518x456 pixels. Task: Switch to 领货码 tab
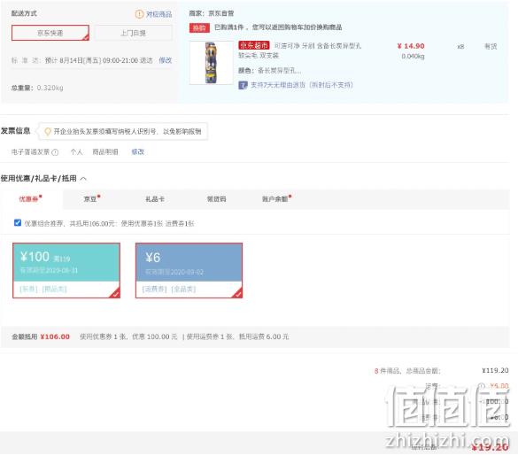[x=216, y=199]
